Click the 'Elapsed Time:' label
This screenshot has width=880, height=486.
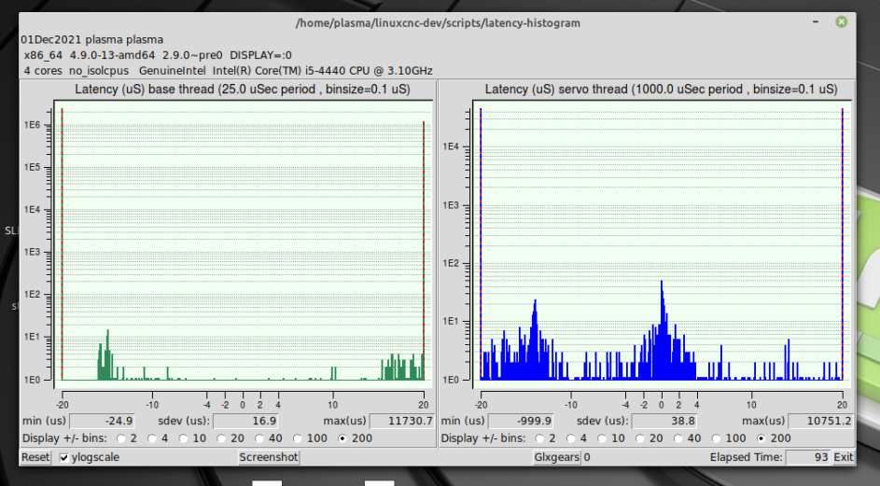(746, 457)
